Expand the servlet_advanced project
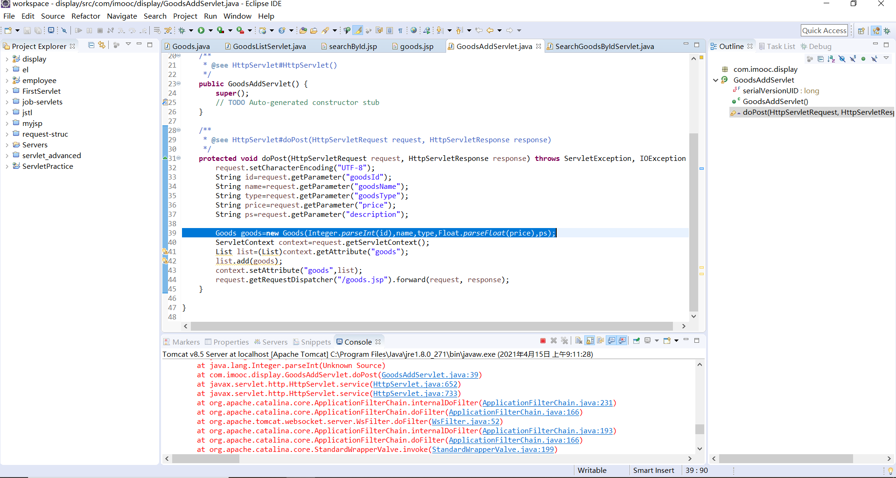 tap(7, 156)
